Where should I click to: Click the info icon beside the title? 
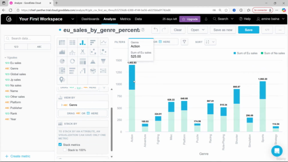click(x=143, y=30)
